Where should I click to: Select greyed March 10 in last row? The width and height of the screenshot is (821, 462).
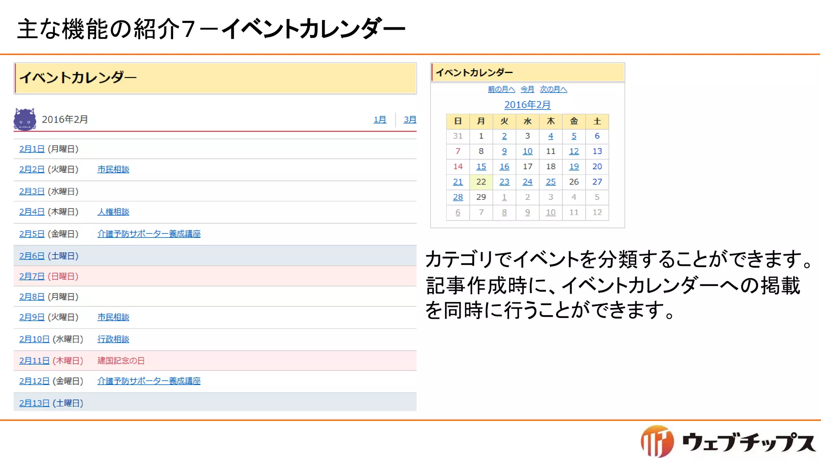coord(551,213)
